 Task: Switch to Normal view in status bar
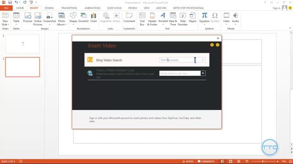[x=222, y=161]
